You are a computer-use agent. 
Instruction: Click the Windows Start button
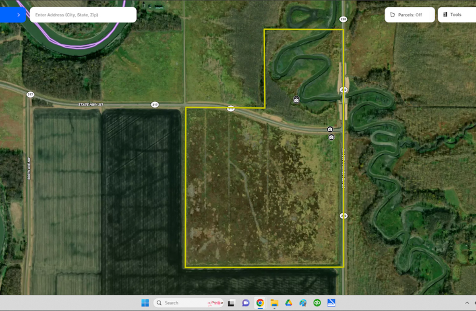pyautogui.click(x=145, y=303)
